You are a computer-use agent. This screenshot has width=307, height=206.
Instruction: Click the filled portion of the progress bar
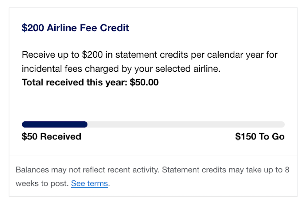pos(54,124)
